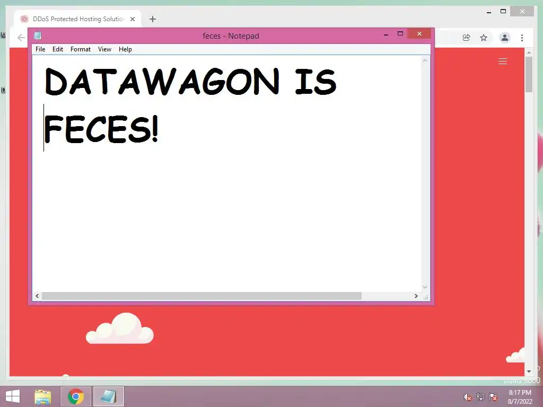Screen dimensions: 543x407
Task: Maximize the Chrome window
Action: point(503,12)
